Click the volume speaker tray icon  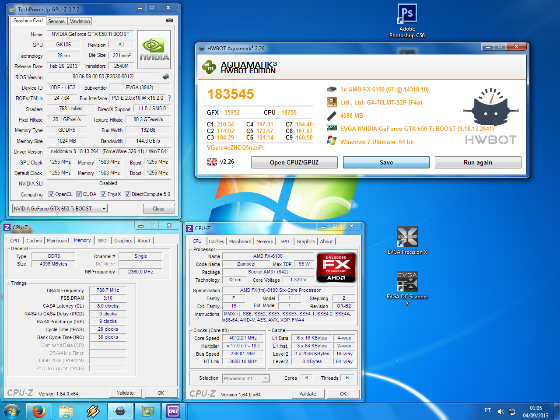point(501,411)
